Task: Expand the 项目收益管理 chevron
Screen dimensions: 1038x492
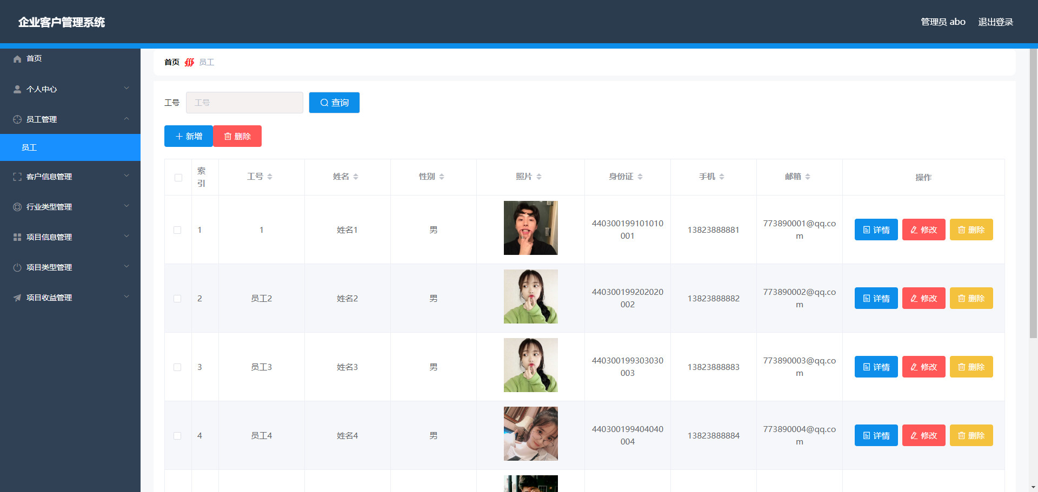Action: pyautogui.click(x=127, y=296)
